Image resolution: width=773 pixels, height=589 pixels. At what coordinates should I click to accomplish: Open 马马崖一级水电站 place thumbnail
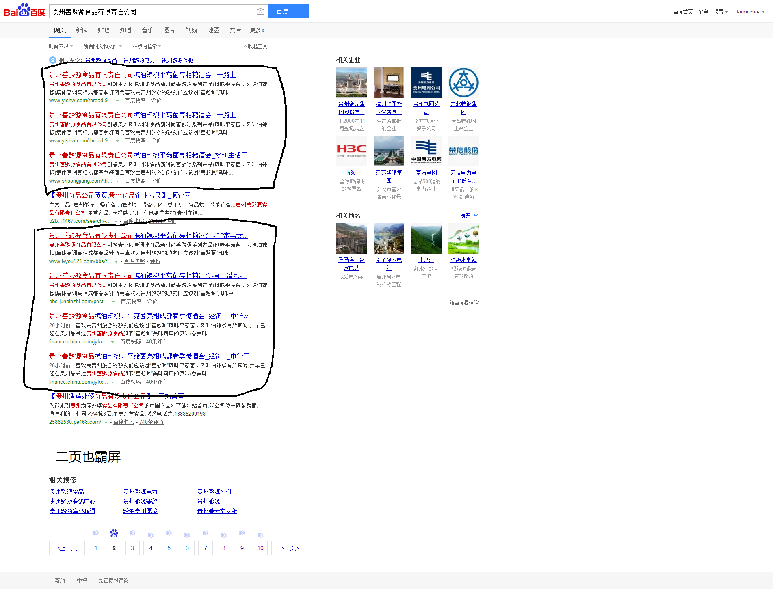351,238
